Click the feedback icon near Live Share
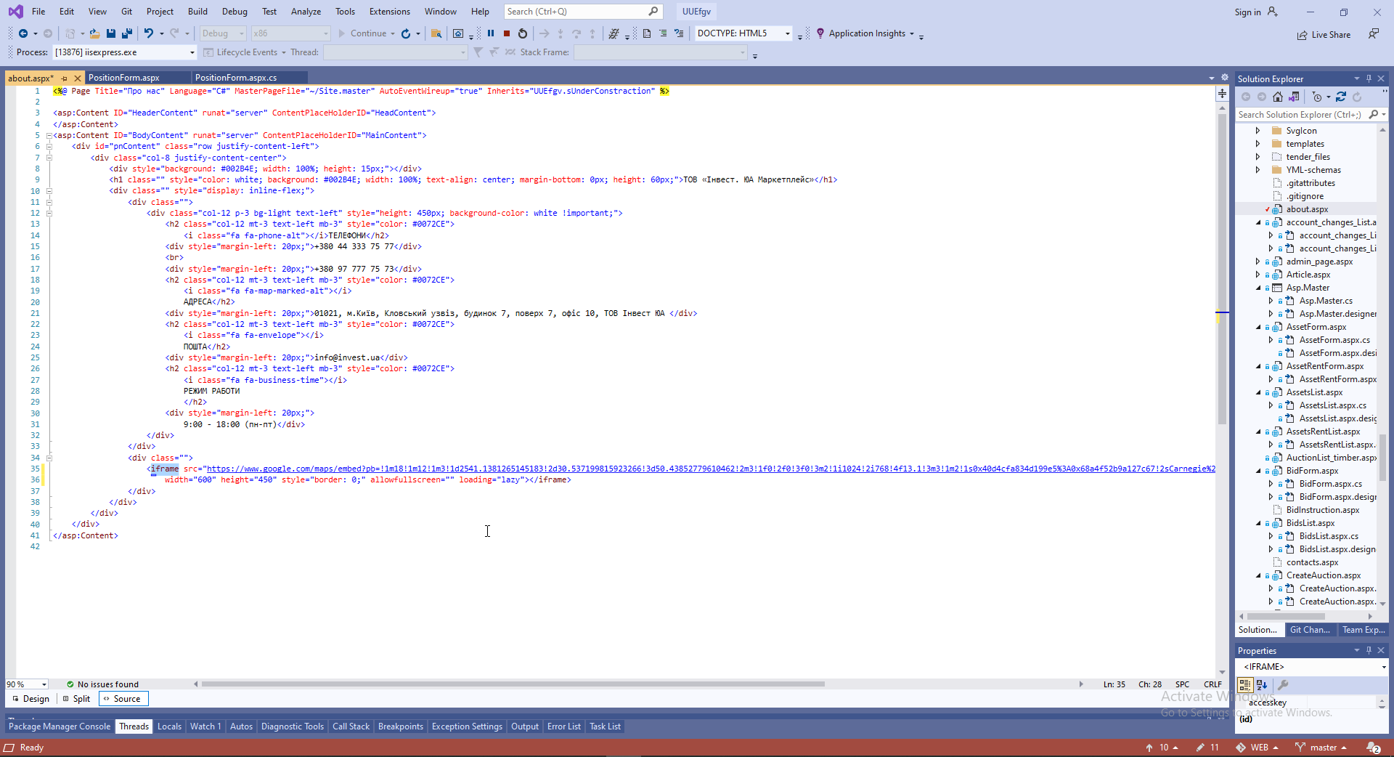 [x=1374, y=34]
